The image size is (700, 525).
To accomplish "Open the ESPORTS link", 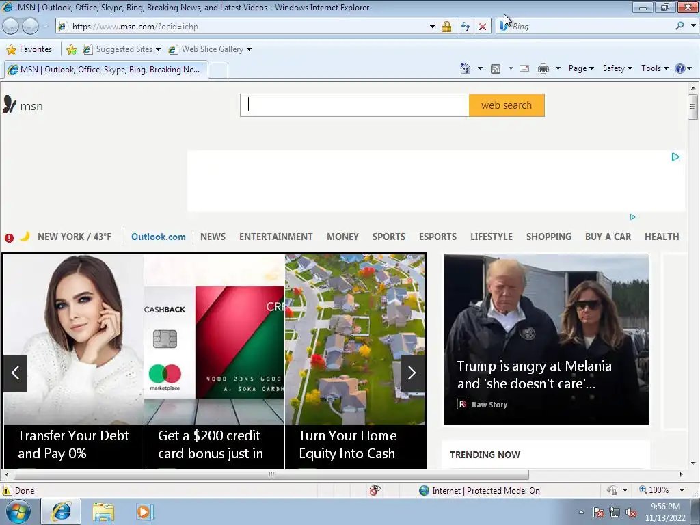I will [437, 237].
